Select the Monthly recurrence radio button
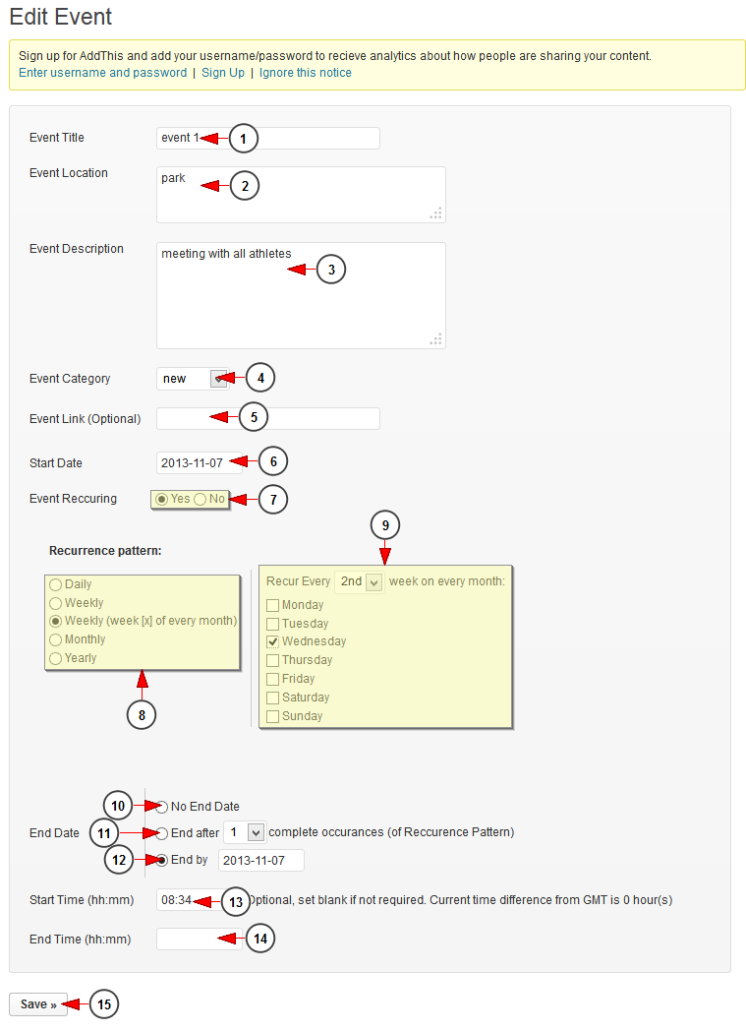The image size is (746, 1032). [56, 639]
